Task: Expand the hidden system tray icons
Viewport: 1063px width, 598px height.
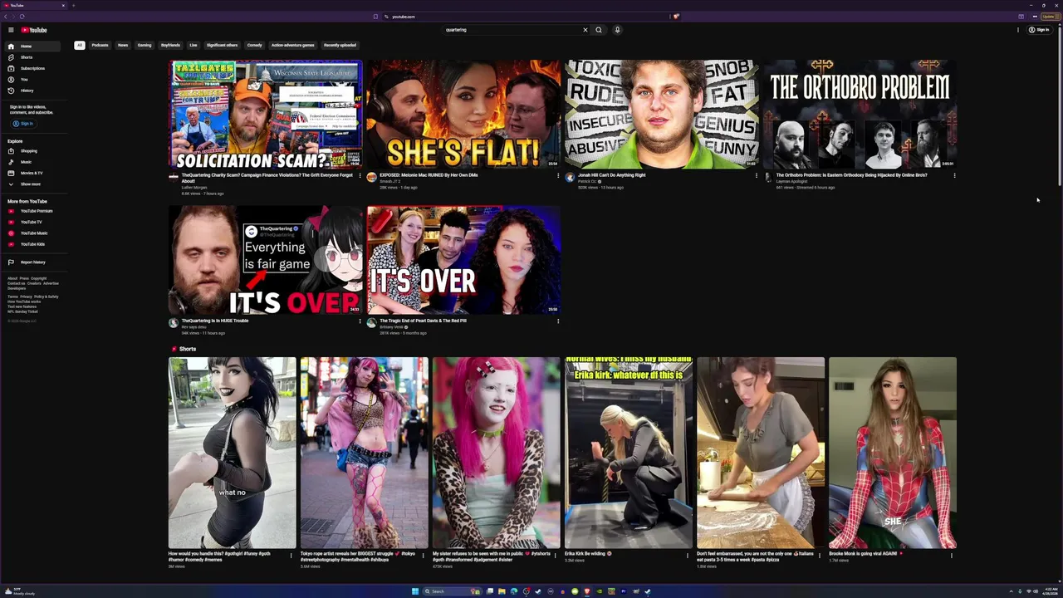Action: click(x=1012, y=591)
